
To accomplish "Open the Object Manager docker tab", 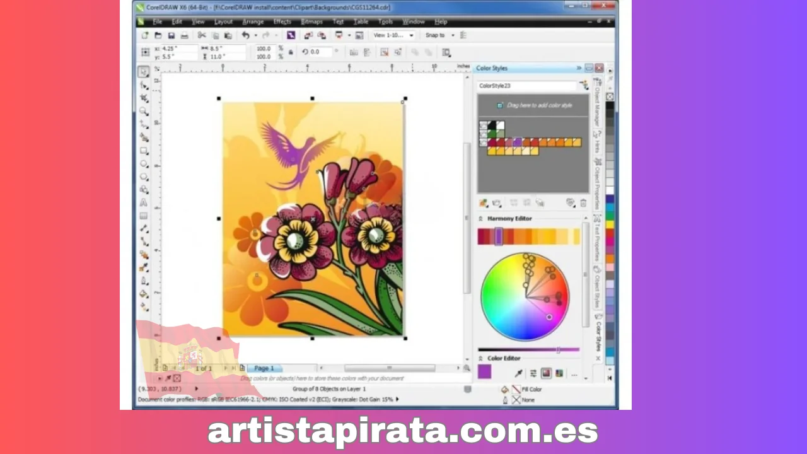I will coord(597,102).
